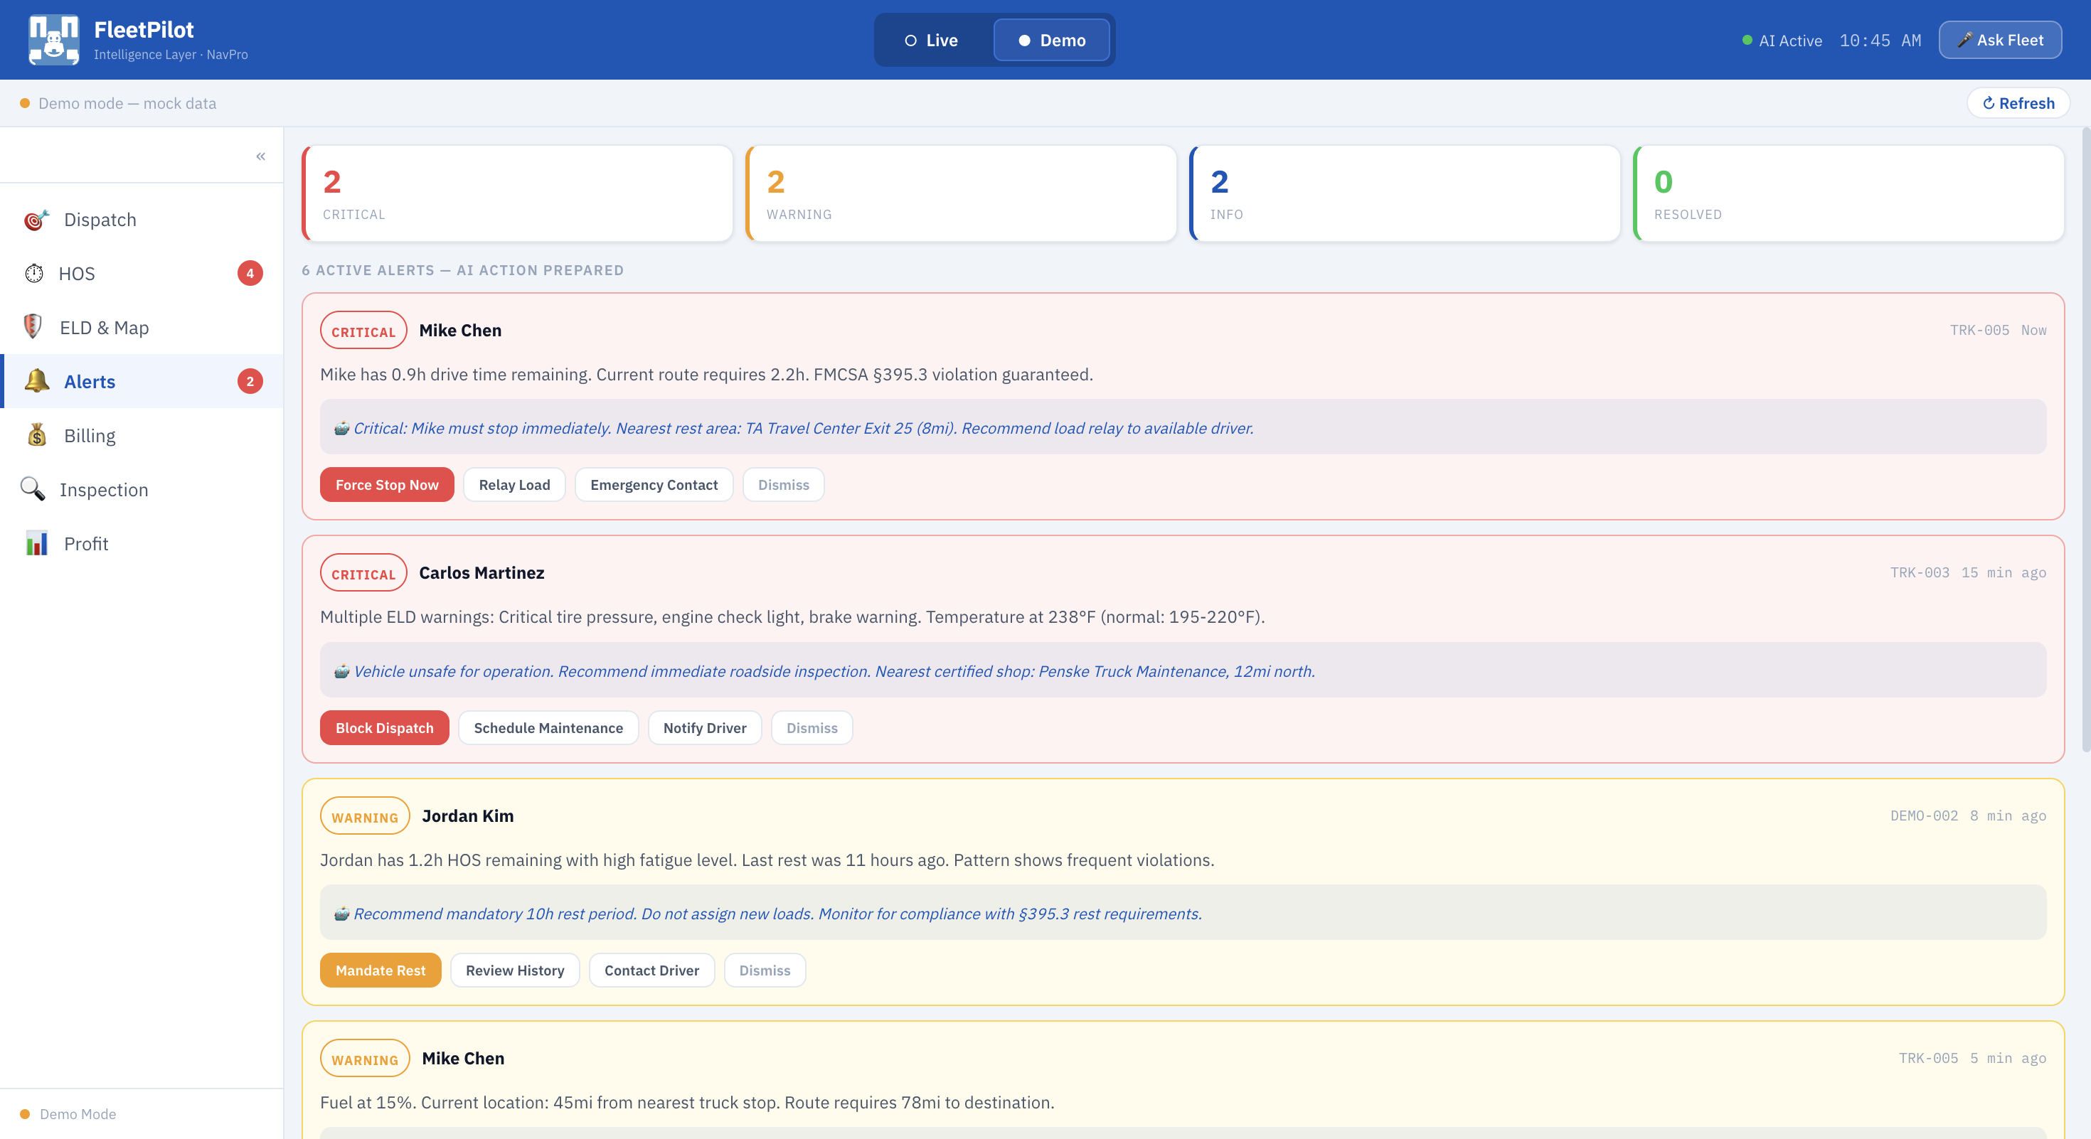Select the Demo mode toggle
Viewport: 2091px width, 1139px height.
coord(1052,40)
